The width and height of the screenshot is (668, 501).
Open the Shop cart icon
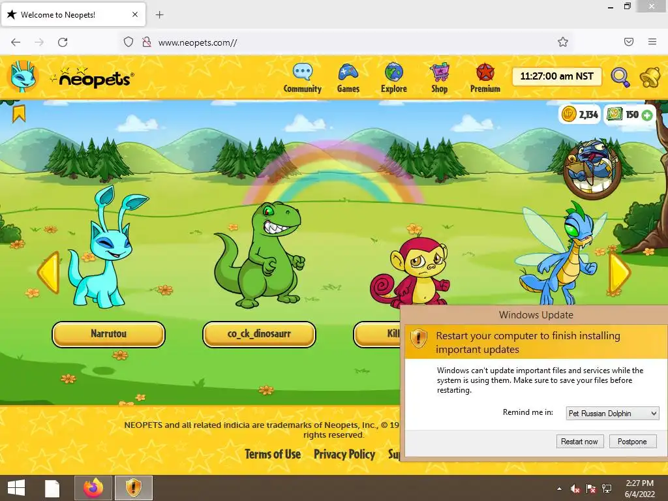pyautogui.click(x=439, y=72)
